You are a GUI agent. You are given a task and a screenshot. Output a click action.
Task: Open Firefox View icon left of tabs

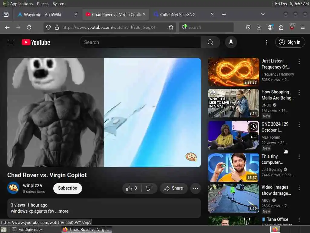click(6, 15)
